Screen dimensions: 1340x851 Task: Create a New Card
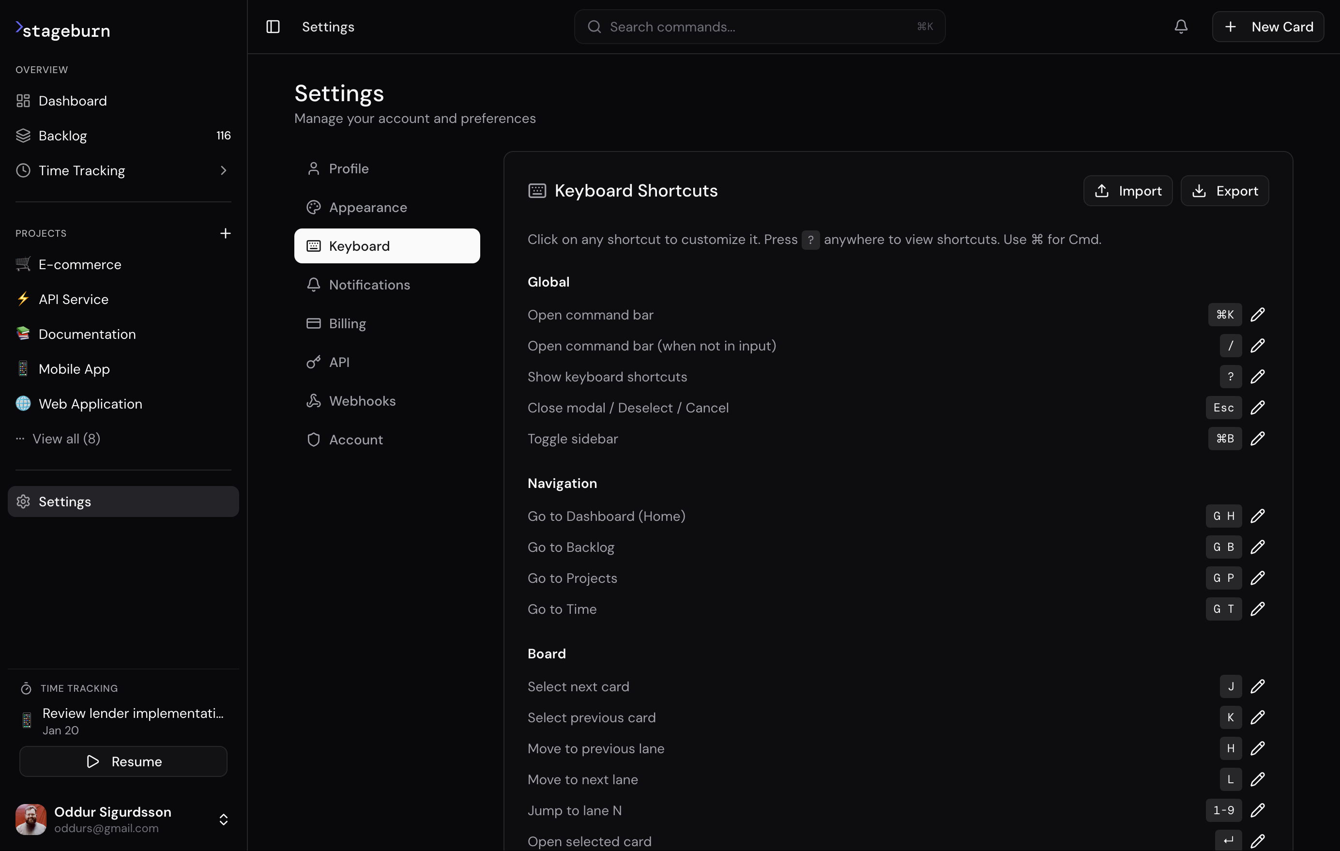point(1268,26)
